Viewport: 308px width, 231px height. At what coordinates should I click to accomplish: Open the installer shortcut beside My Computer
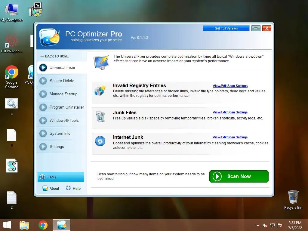(x=35, y=9)
